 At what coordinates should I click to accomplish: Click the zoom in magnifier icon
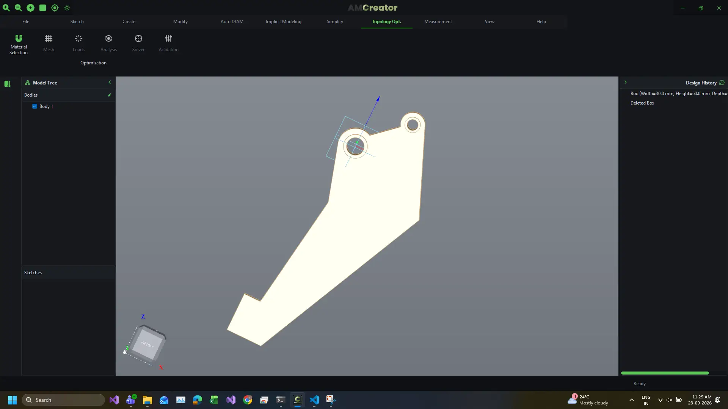(6, 8)
